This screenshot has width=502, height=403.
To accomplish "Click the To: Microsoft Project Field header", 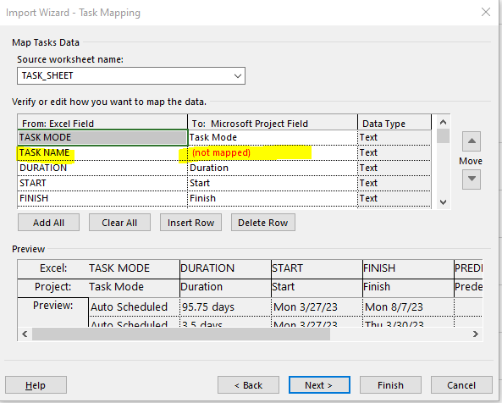I will tap(273, 123).
